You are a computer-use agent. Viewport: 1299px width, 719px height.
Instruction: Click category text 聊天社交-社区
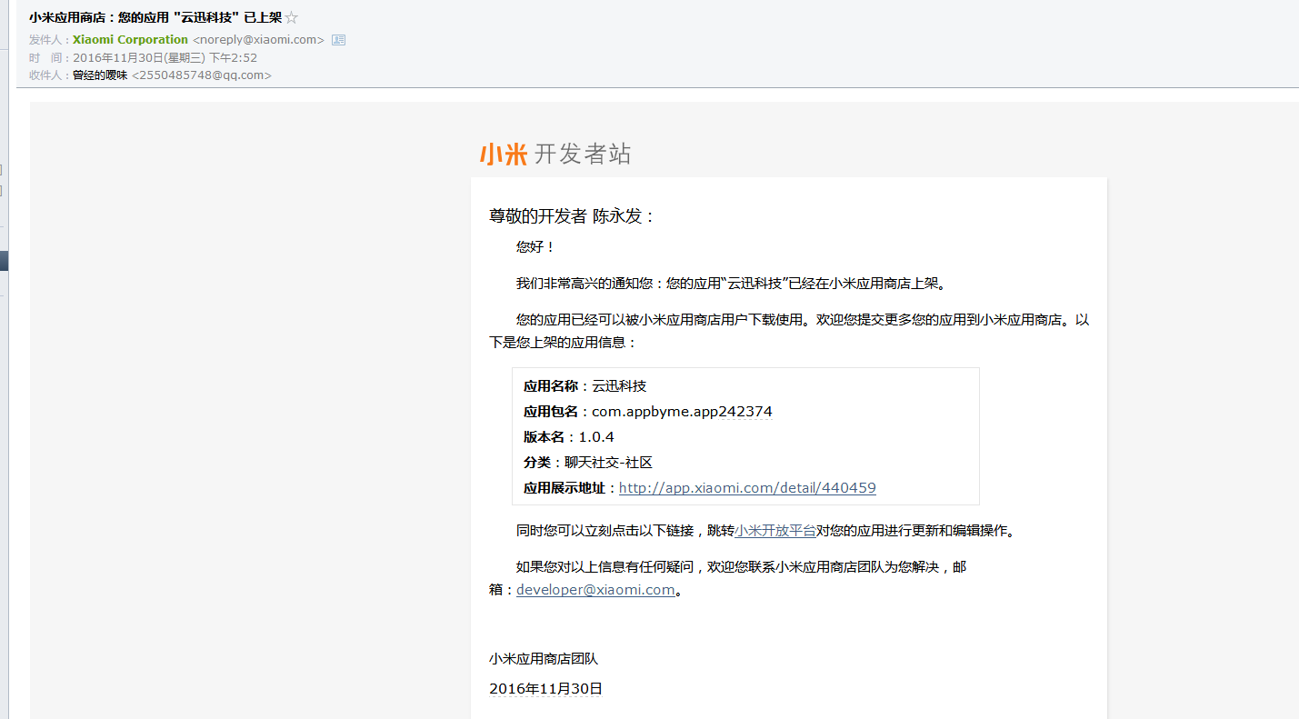tap(608, 463)
